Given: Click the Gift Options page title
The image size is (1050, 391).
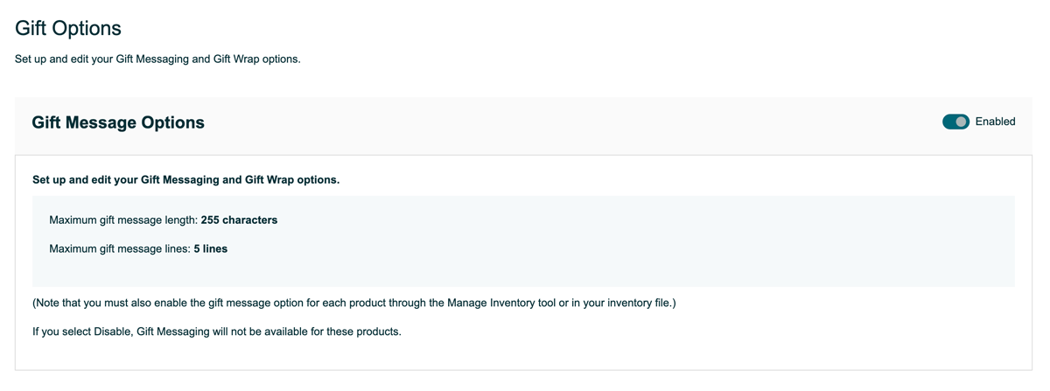Looking at the screenshot, I should [68, 28].
